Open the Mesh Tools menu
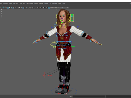 pyautogui.click(x=22, y=4)
